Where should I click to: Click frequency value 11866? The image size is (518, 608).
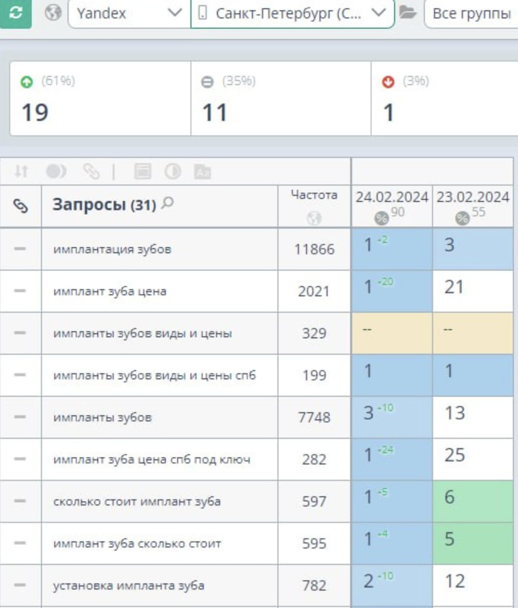(x=314, y=249)
